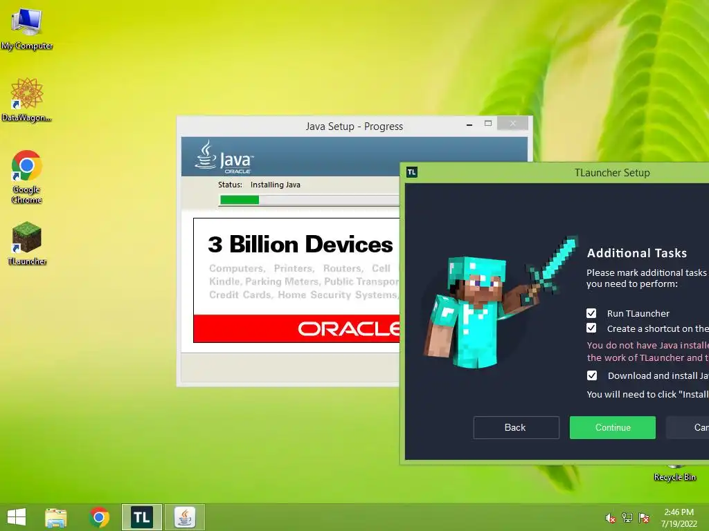The width and height of the screenshot is (709, 531).
Task: Select the Recycle Bin on the desktop
Action: 674,473
